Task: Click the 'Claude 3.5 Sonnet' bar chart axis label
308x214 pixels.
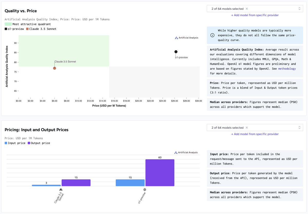Action: 60,198
